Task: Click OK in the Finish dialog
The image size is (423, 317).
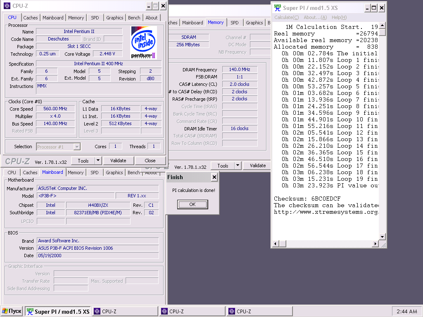Action: pos(192,204)
